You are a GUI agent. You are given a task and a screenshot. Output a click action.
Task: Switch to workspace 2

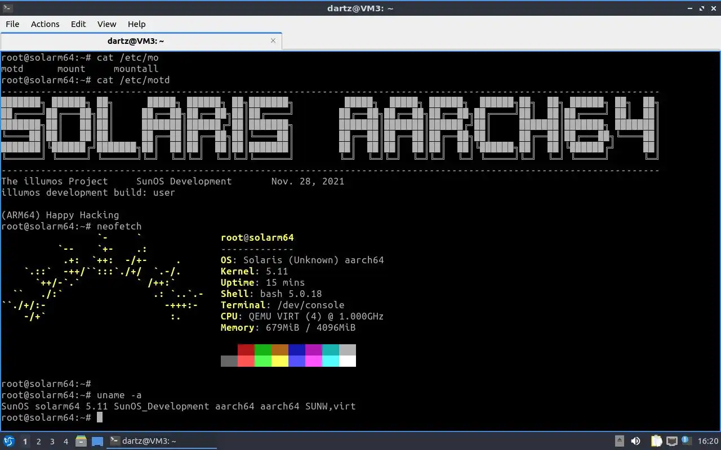[x=38, y=442]
